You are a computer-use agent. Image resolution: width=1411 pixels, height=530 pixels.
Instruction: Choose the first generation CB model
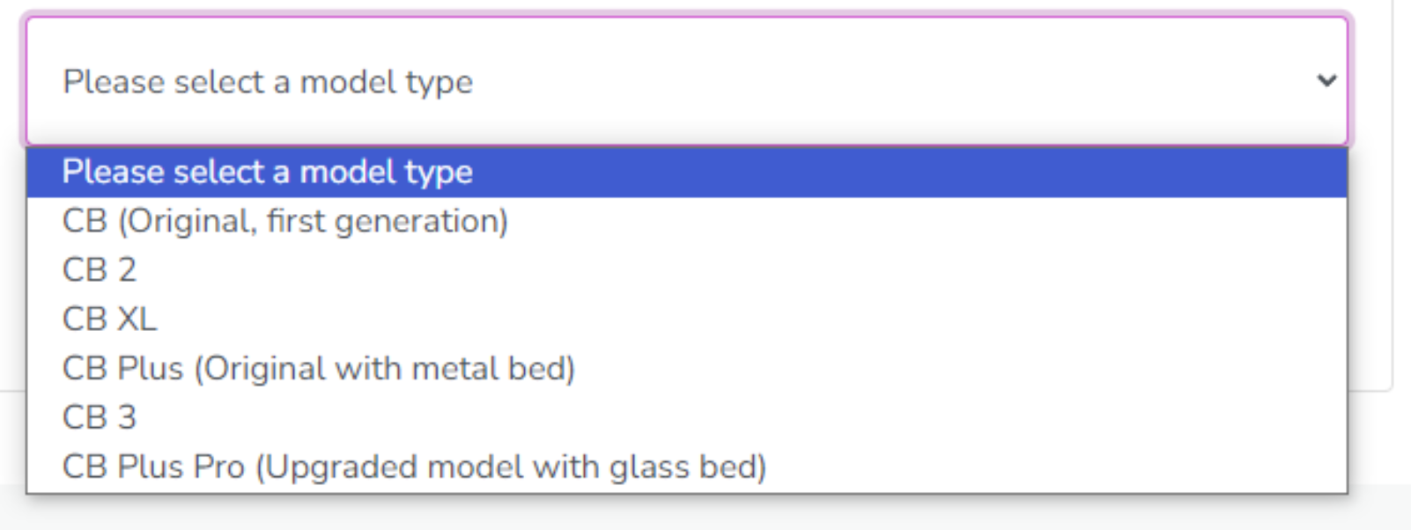coord(285,221)
